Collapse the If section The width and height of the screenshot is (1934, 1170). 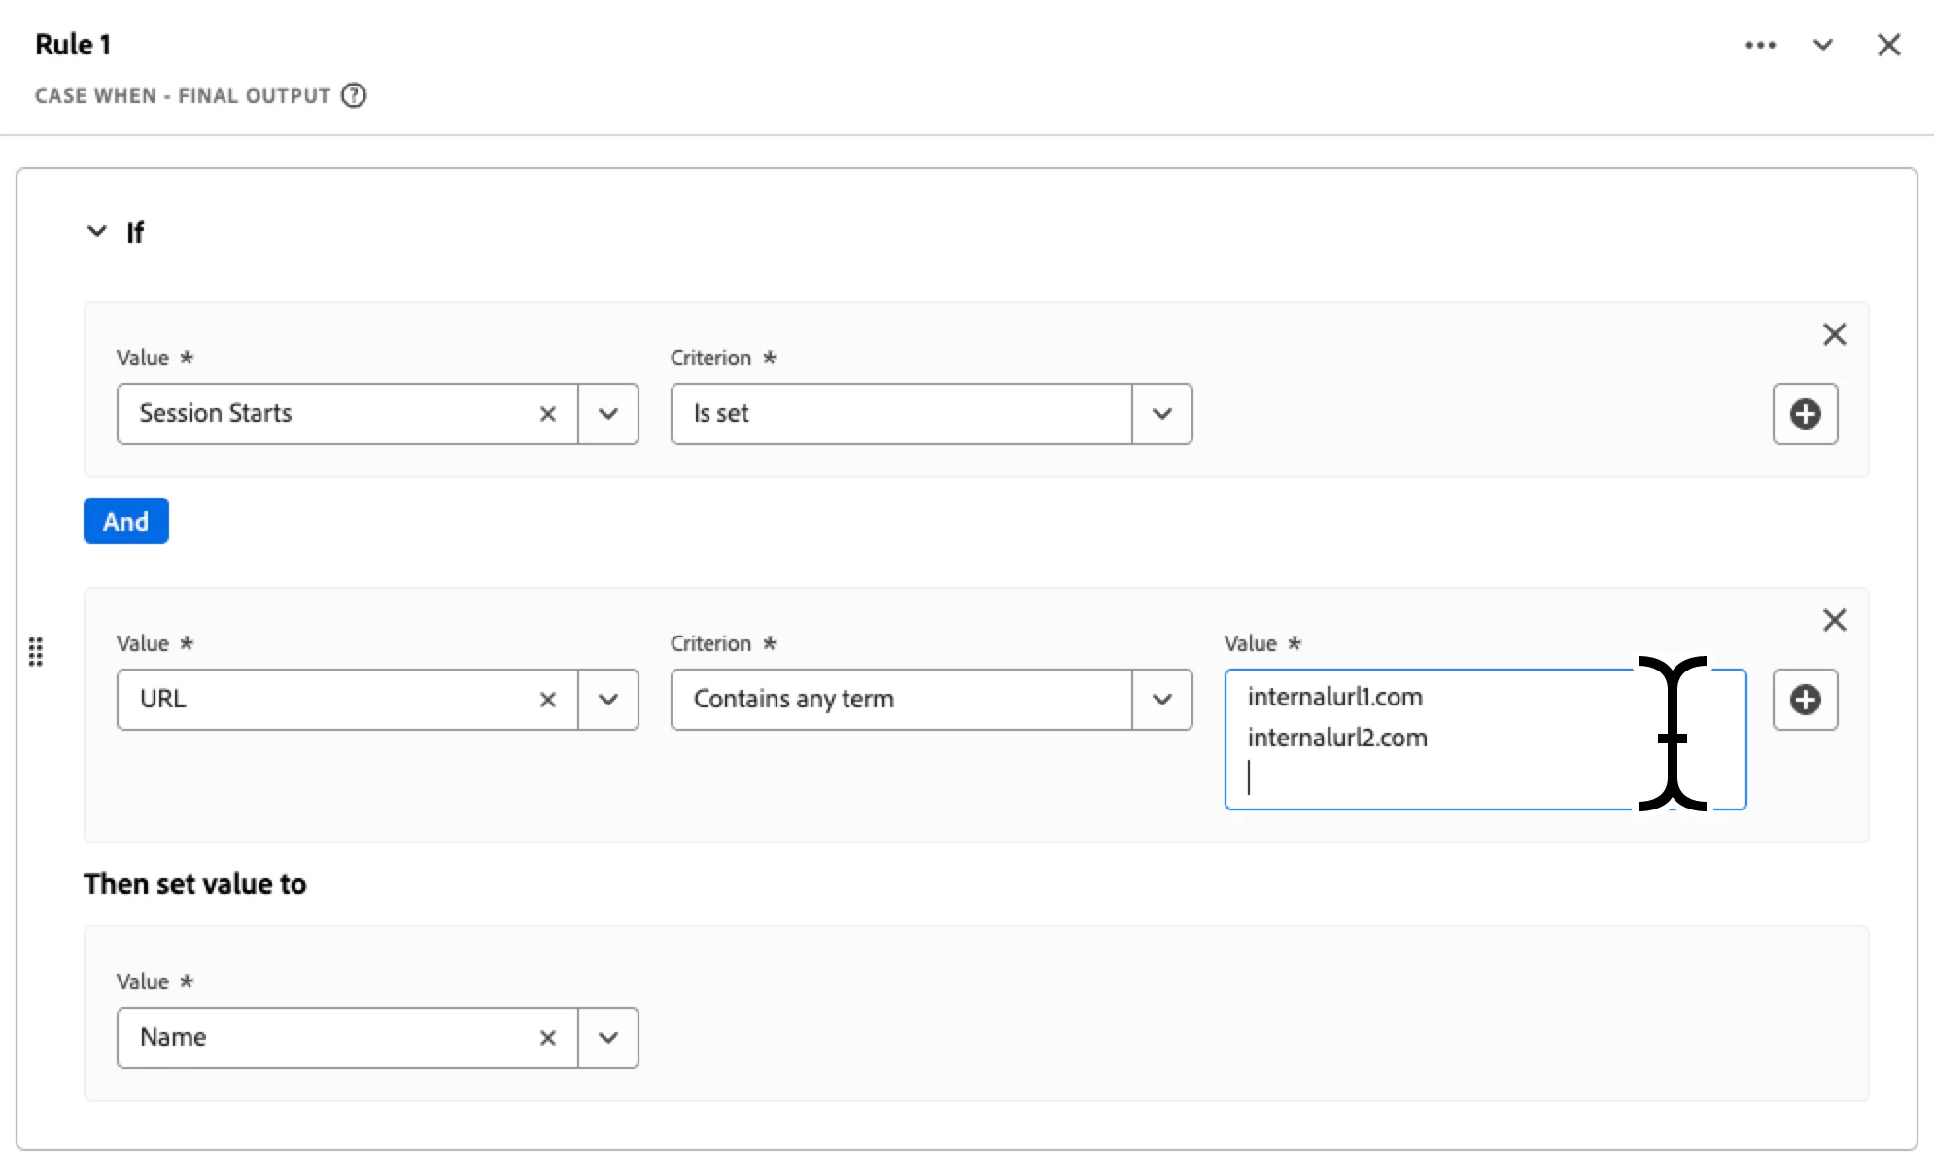click(x=97, y=231)
